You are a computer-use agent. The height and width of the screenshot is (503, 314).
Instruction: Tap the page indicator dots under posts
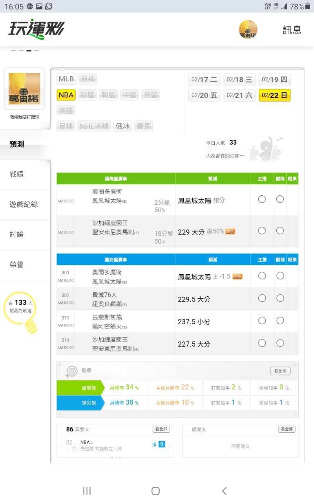[116, 457]
